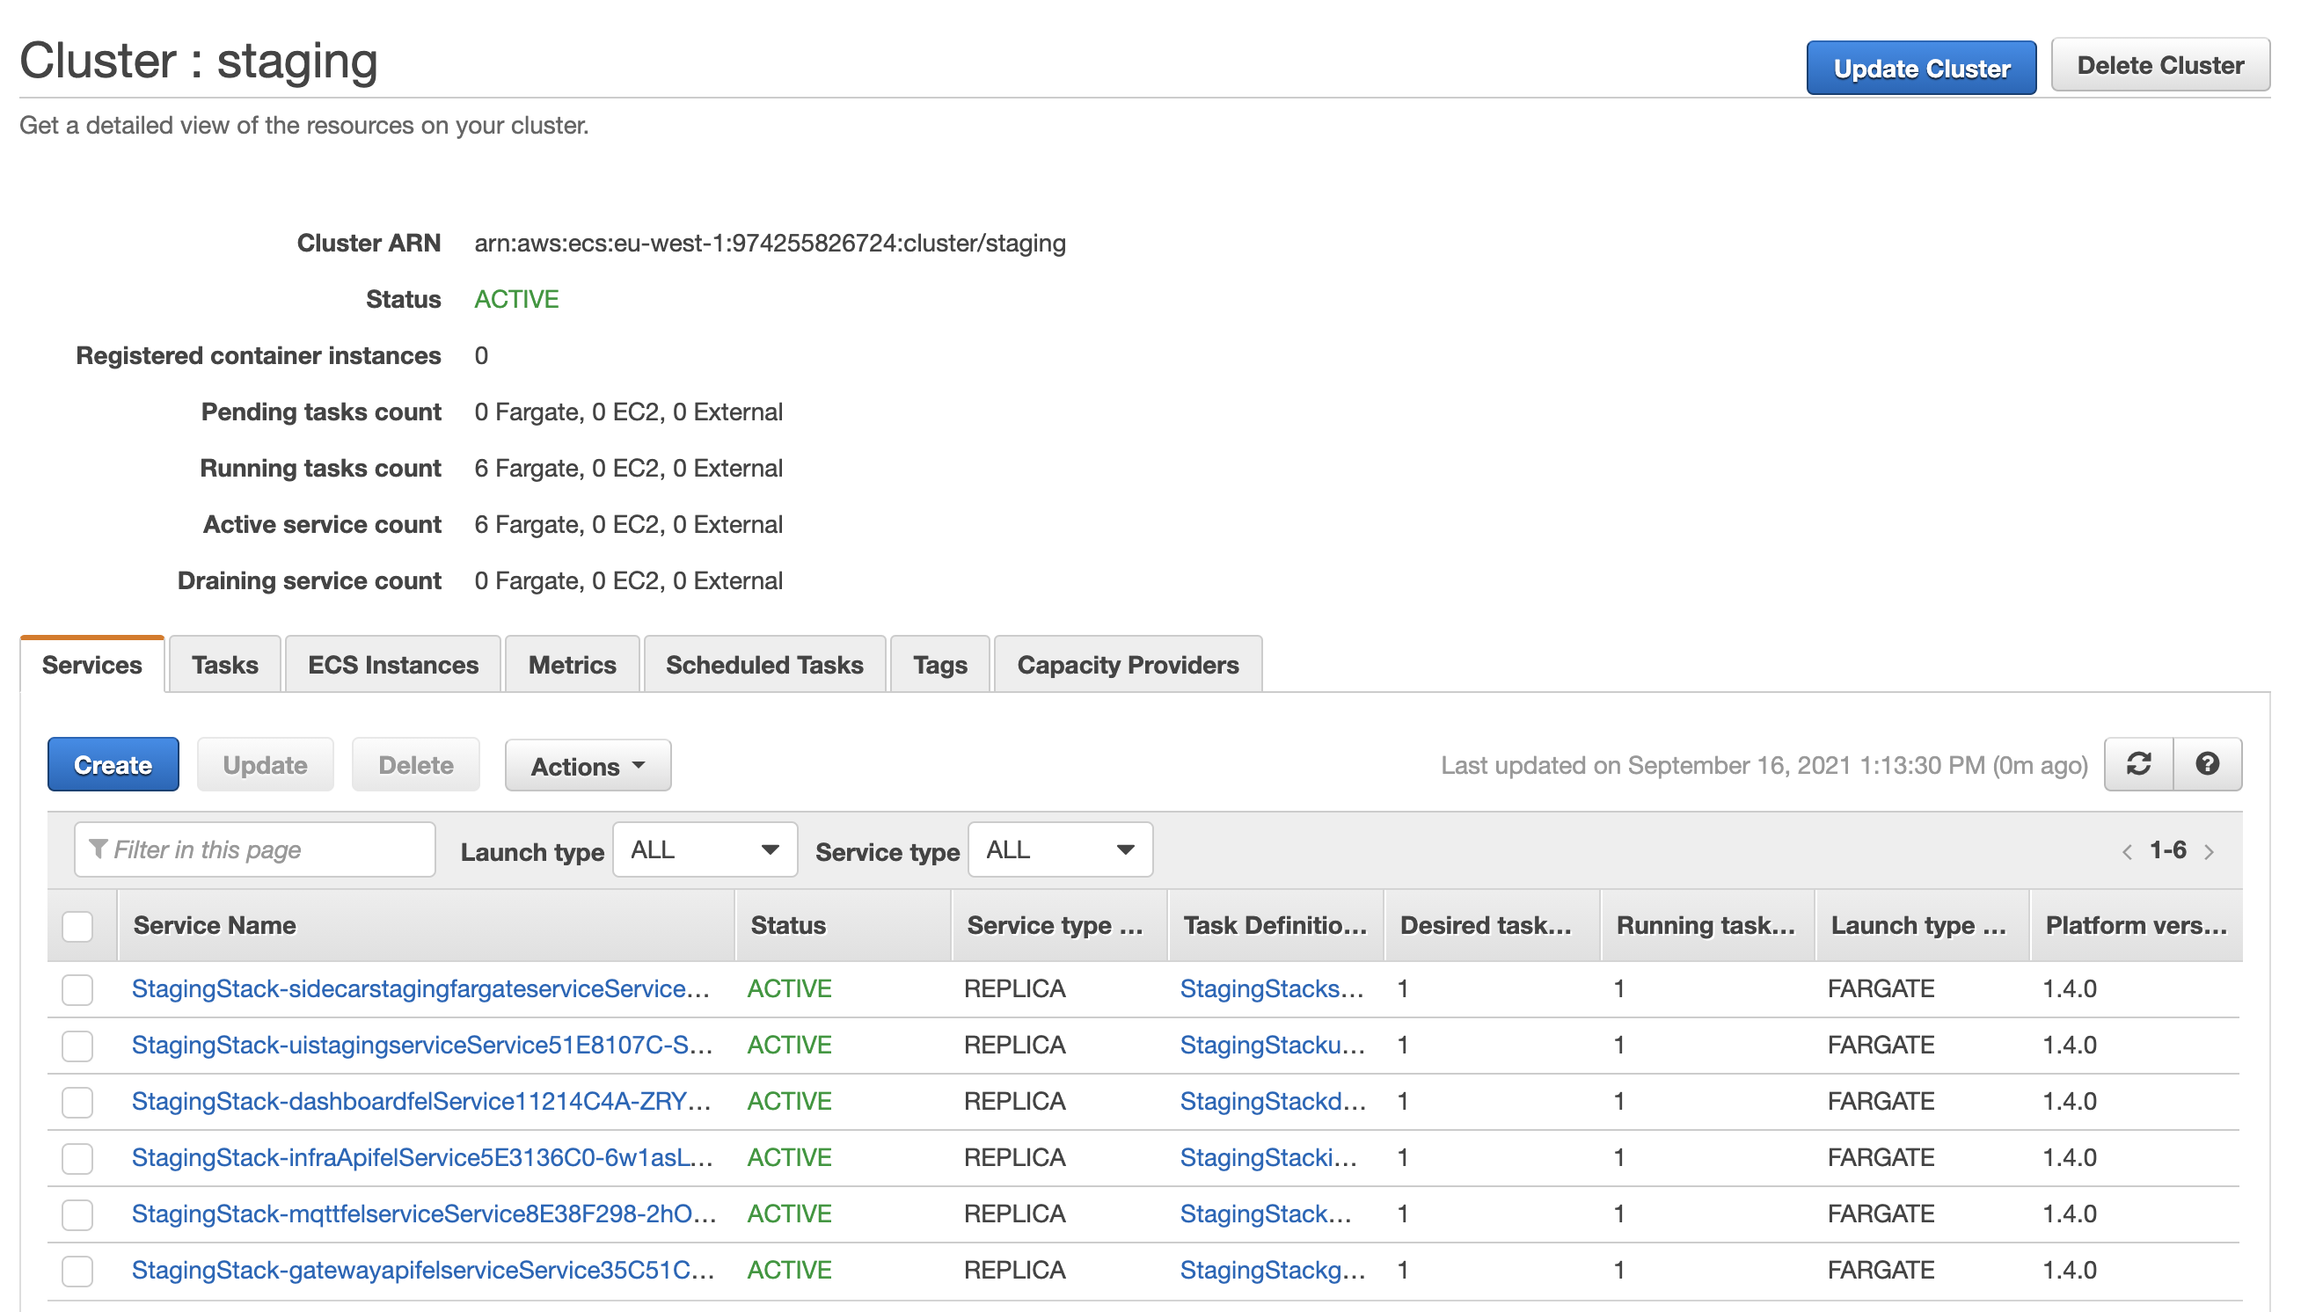Screen dimensions: 2301x1312
Task: Go to next page of services
Action: [2208, 851]
